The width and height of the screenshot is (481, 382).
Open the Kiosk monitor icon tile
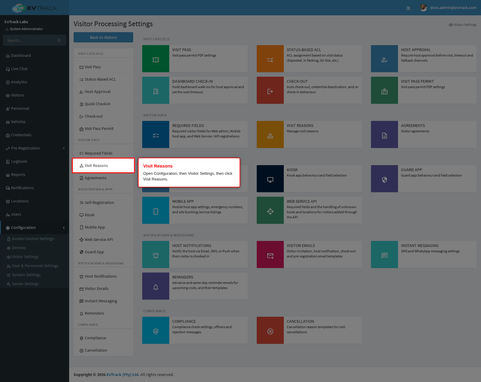click(270, 179)
